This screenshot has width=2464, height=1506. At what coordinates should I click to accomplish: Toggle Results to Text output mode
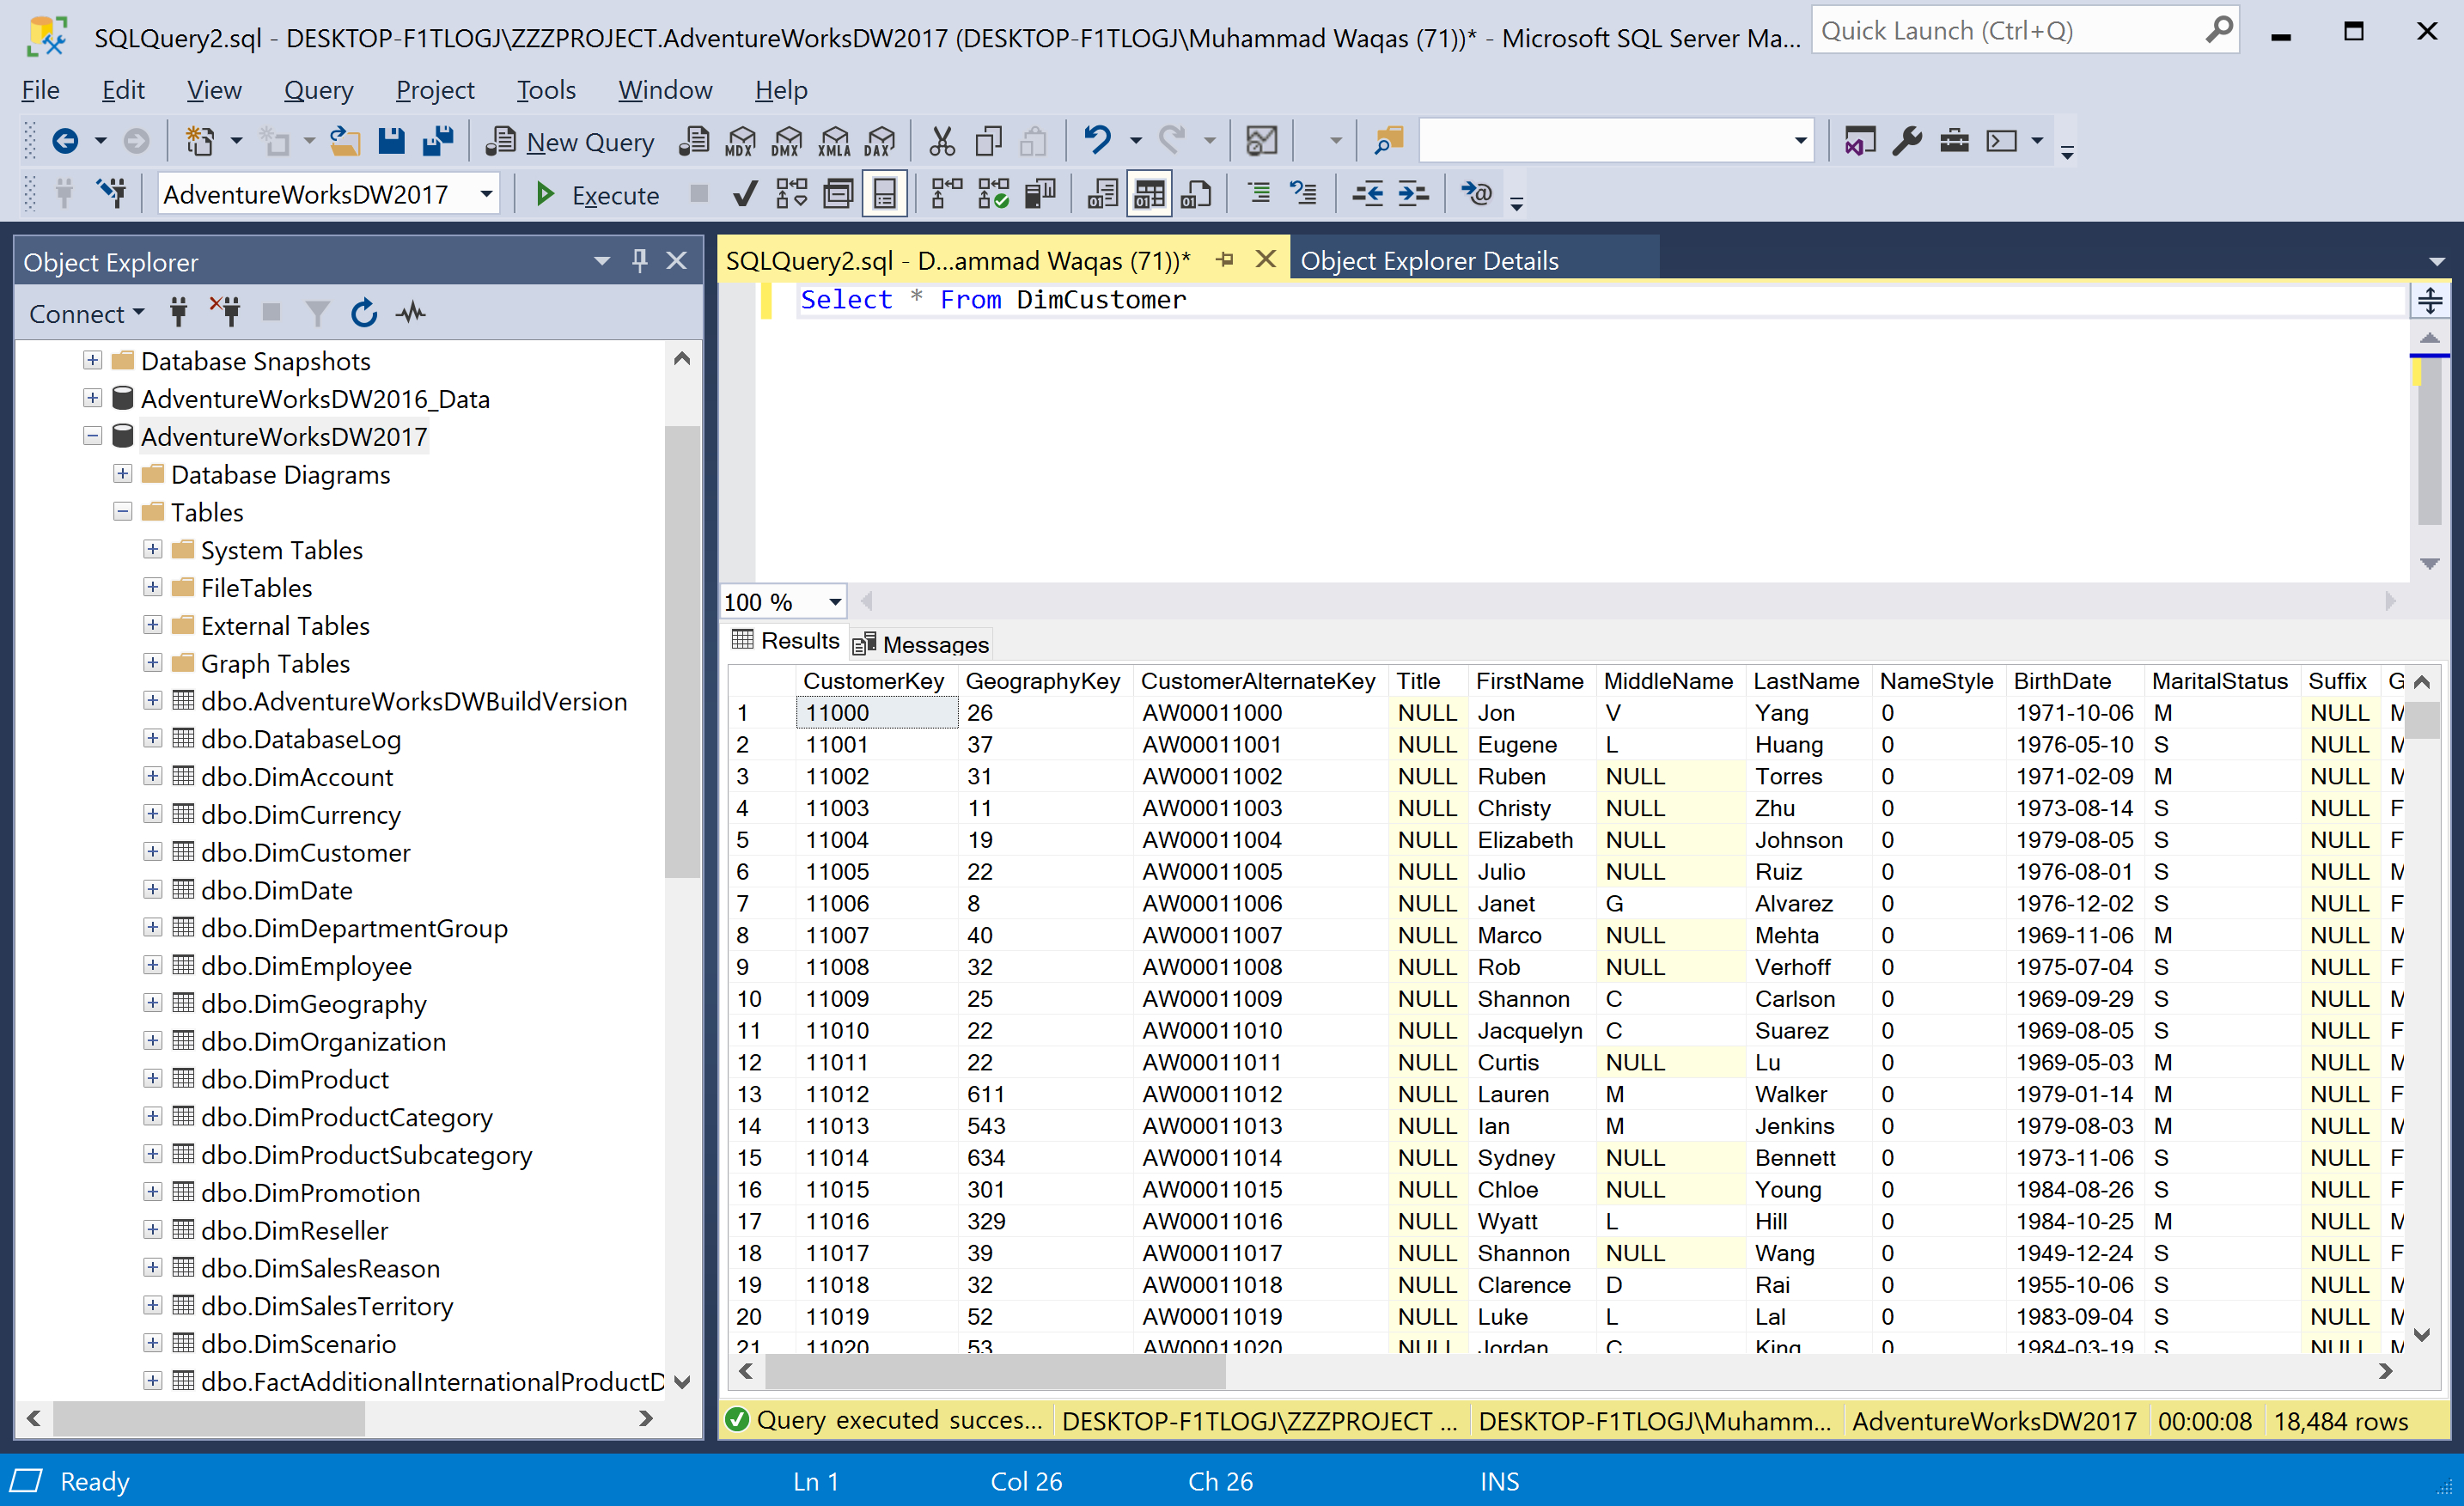(x=1102, y=194)
